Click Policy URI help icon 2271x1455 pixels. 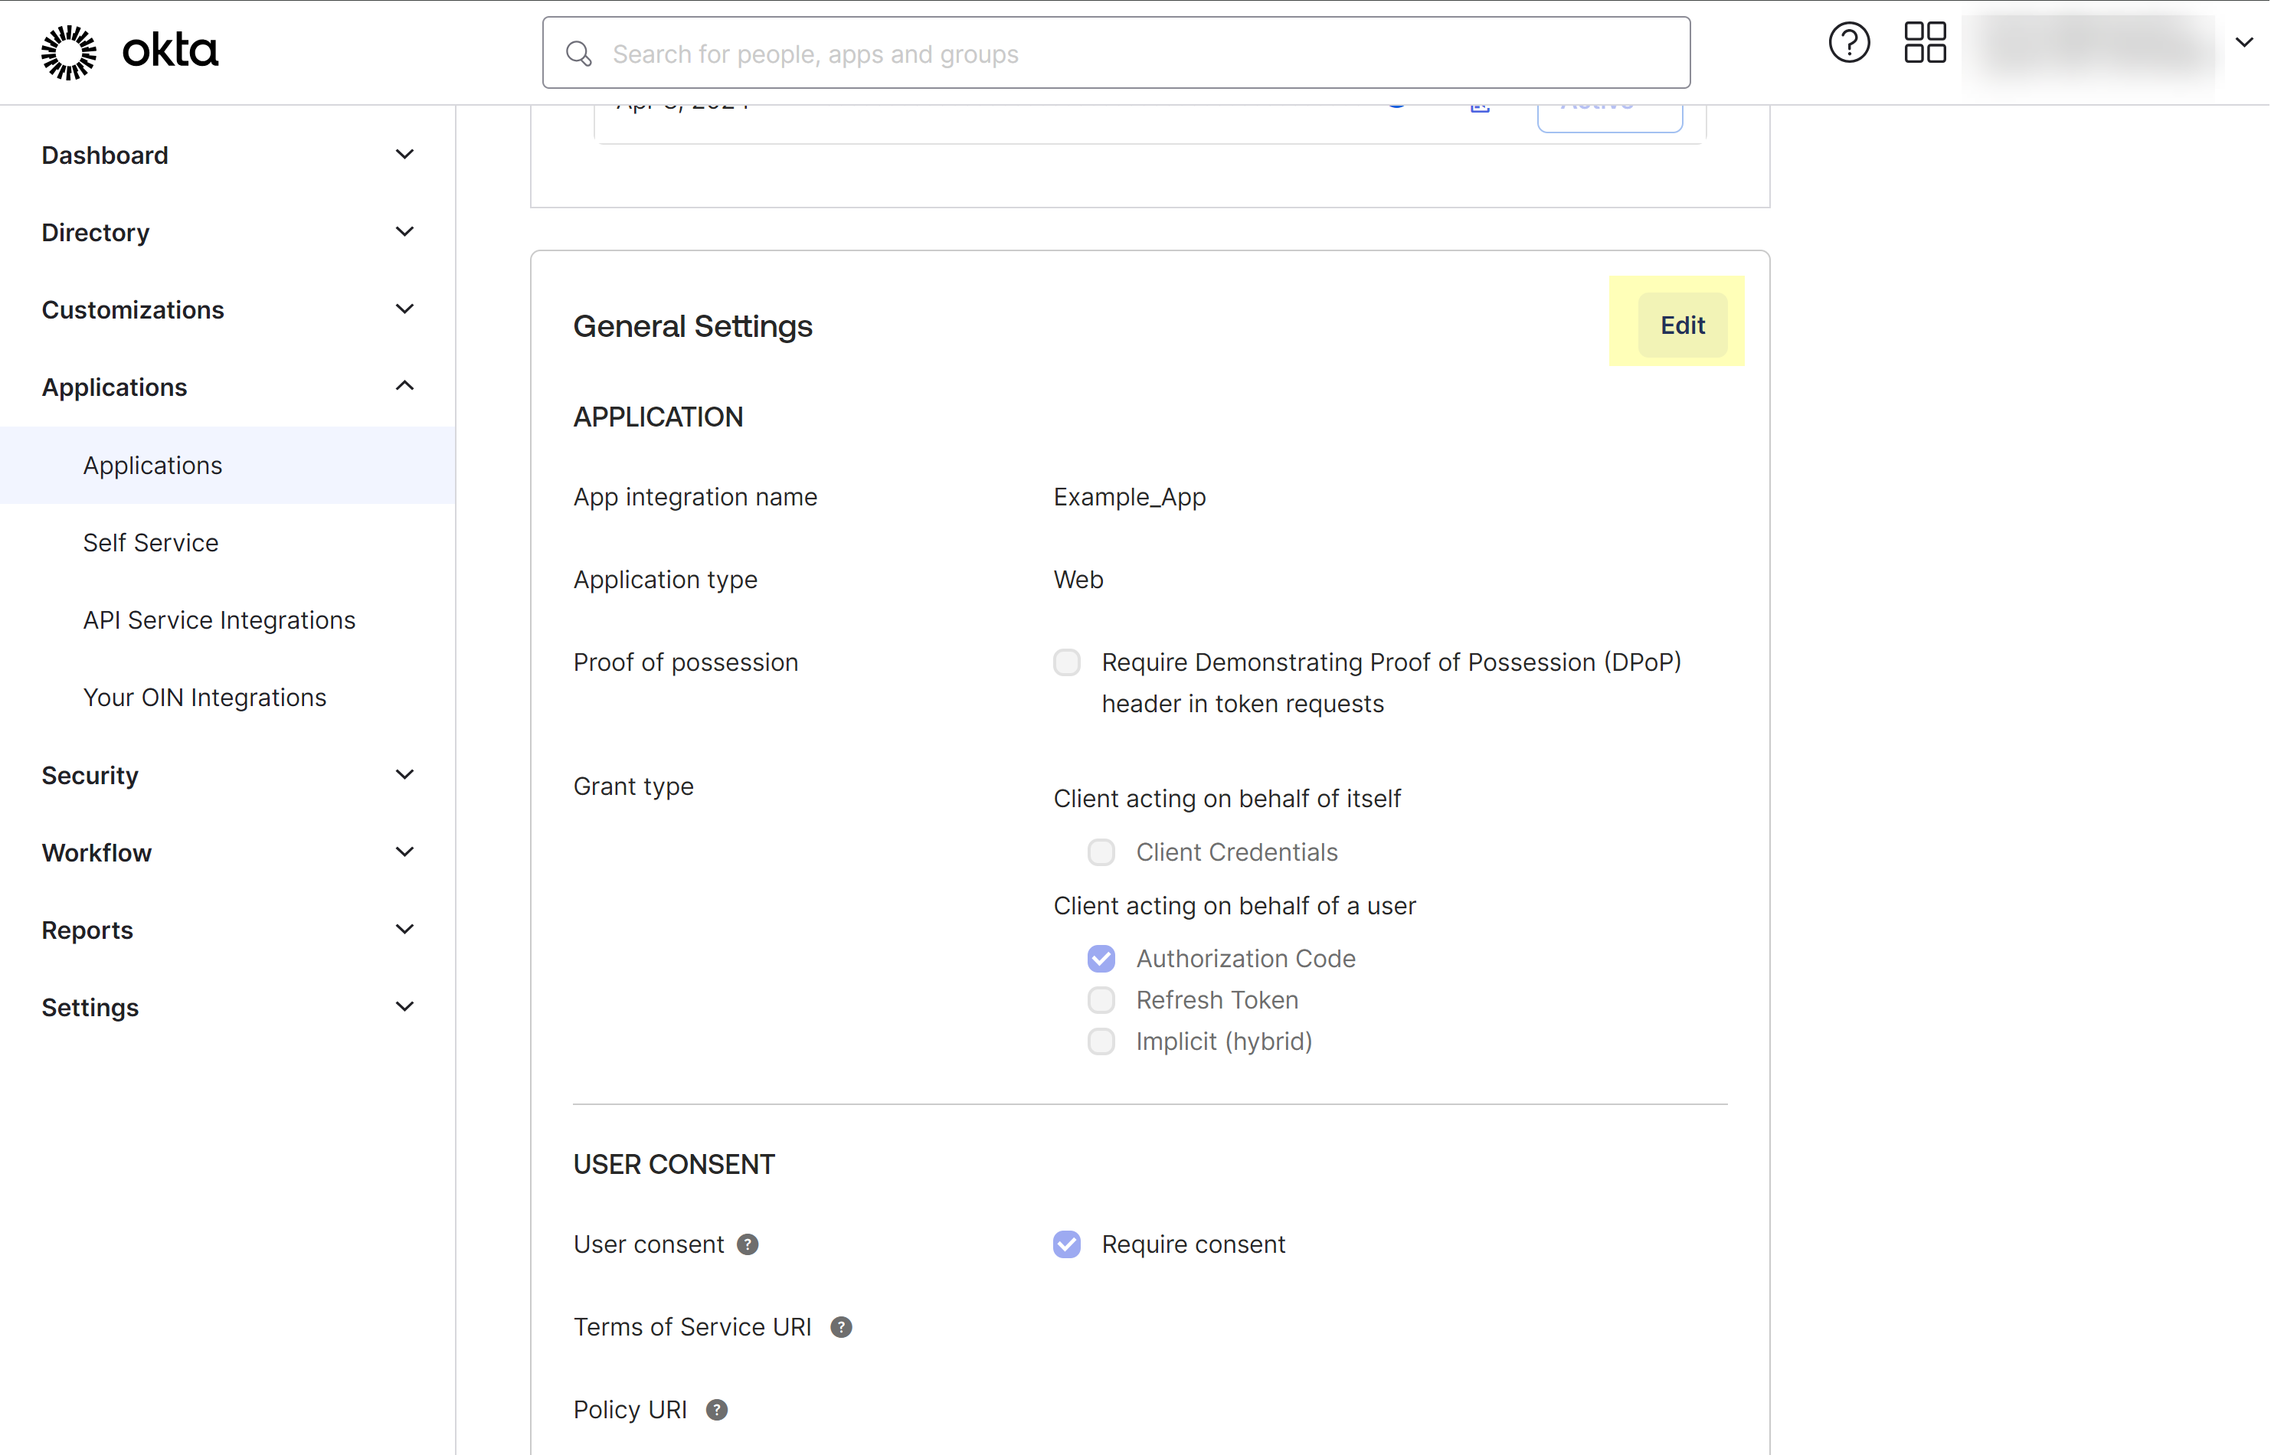[718, 1410]
